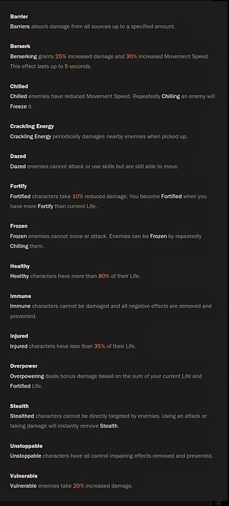
Task: Select the Stealth heading
Action: (20, 406)
